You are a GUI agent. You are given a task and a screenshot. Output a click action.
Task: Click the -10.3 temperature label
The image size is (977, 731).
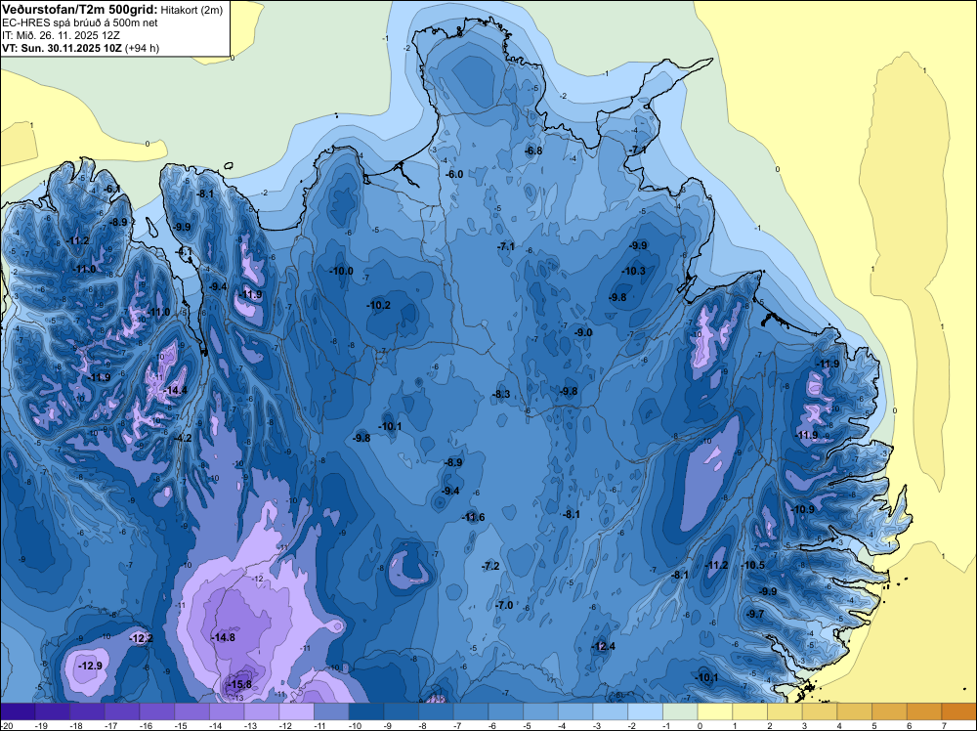634,271
